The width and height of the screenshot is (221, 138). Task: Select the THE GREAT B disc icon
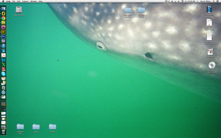(212, 65)
